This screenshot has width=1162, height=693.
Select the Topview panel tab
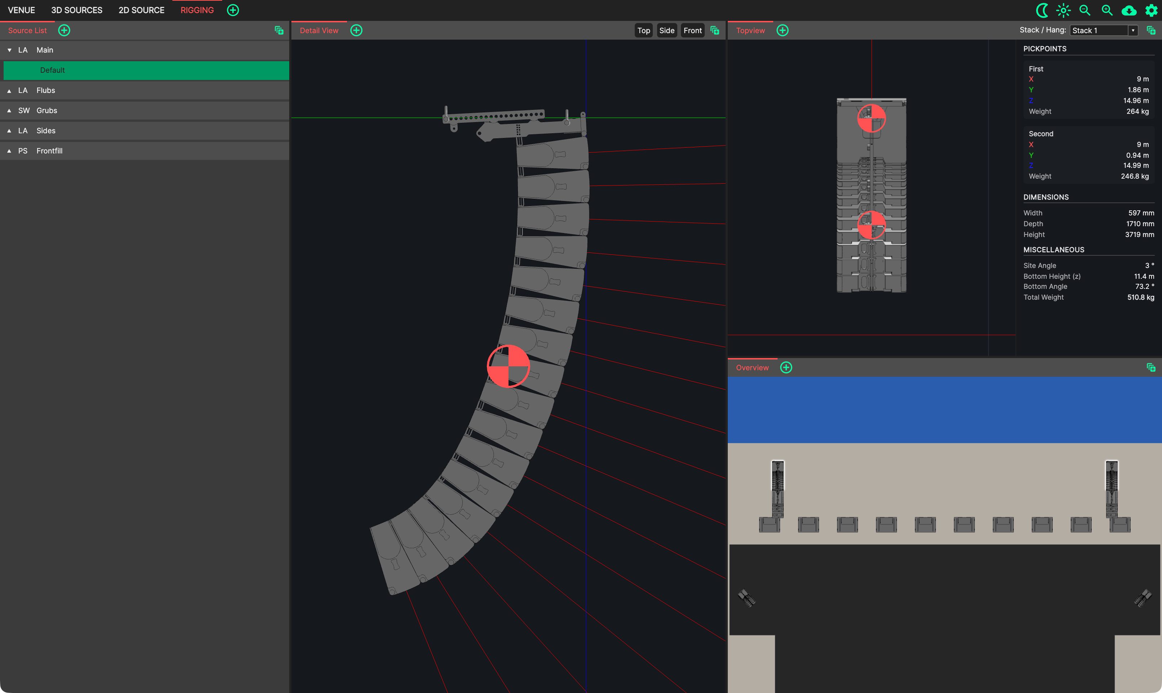(750, 30)
